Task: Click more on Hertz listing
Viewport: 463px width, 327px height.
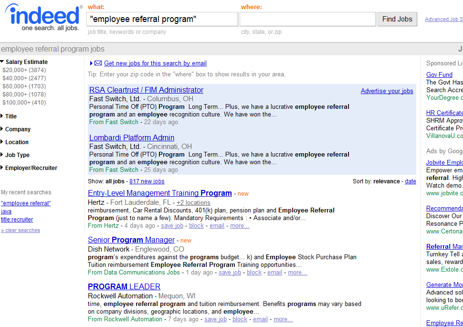Action: click(240, 226)
